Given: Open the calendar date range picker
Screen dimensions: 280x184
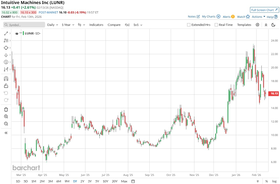Looking at the screenshot, I should point(133,181).
